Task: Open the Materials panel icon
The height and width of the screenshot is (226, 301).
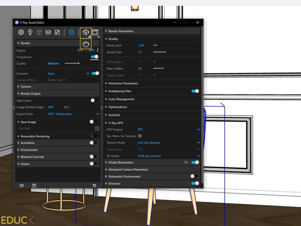Action: pyautogui.click(x=21, y=32)
